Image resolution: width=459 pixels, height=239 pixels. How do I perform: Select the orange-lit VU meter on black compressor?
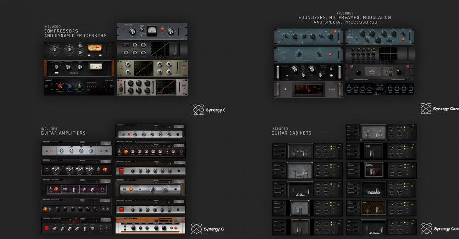pos(95,48)
